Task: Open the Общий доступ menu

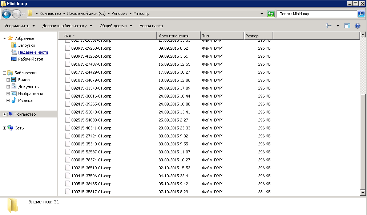Action: tap(116, 26)
